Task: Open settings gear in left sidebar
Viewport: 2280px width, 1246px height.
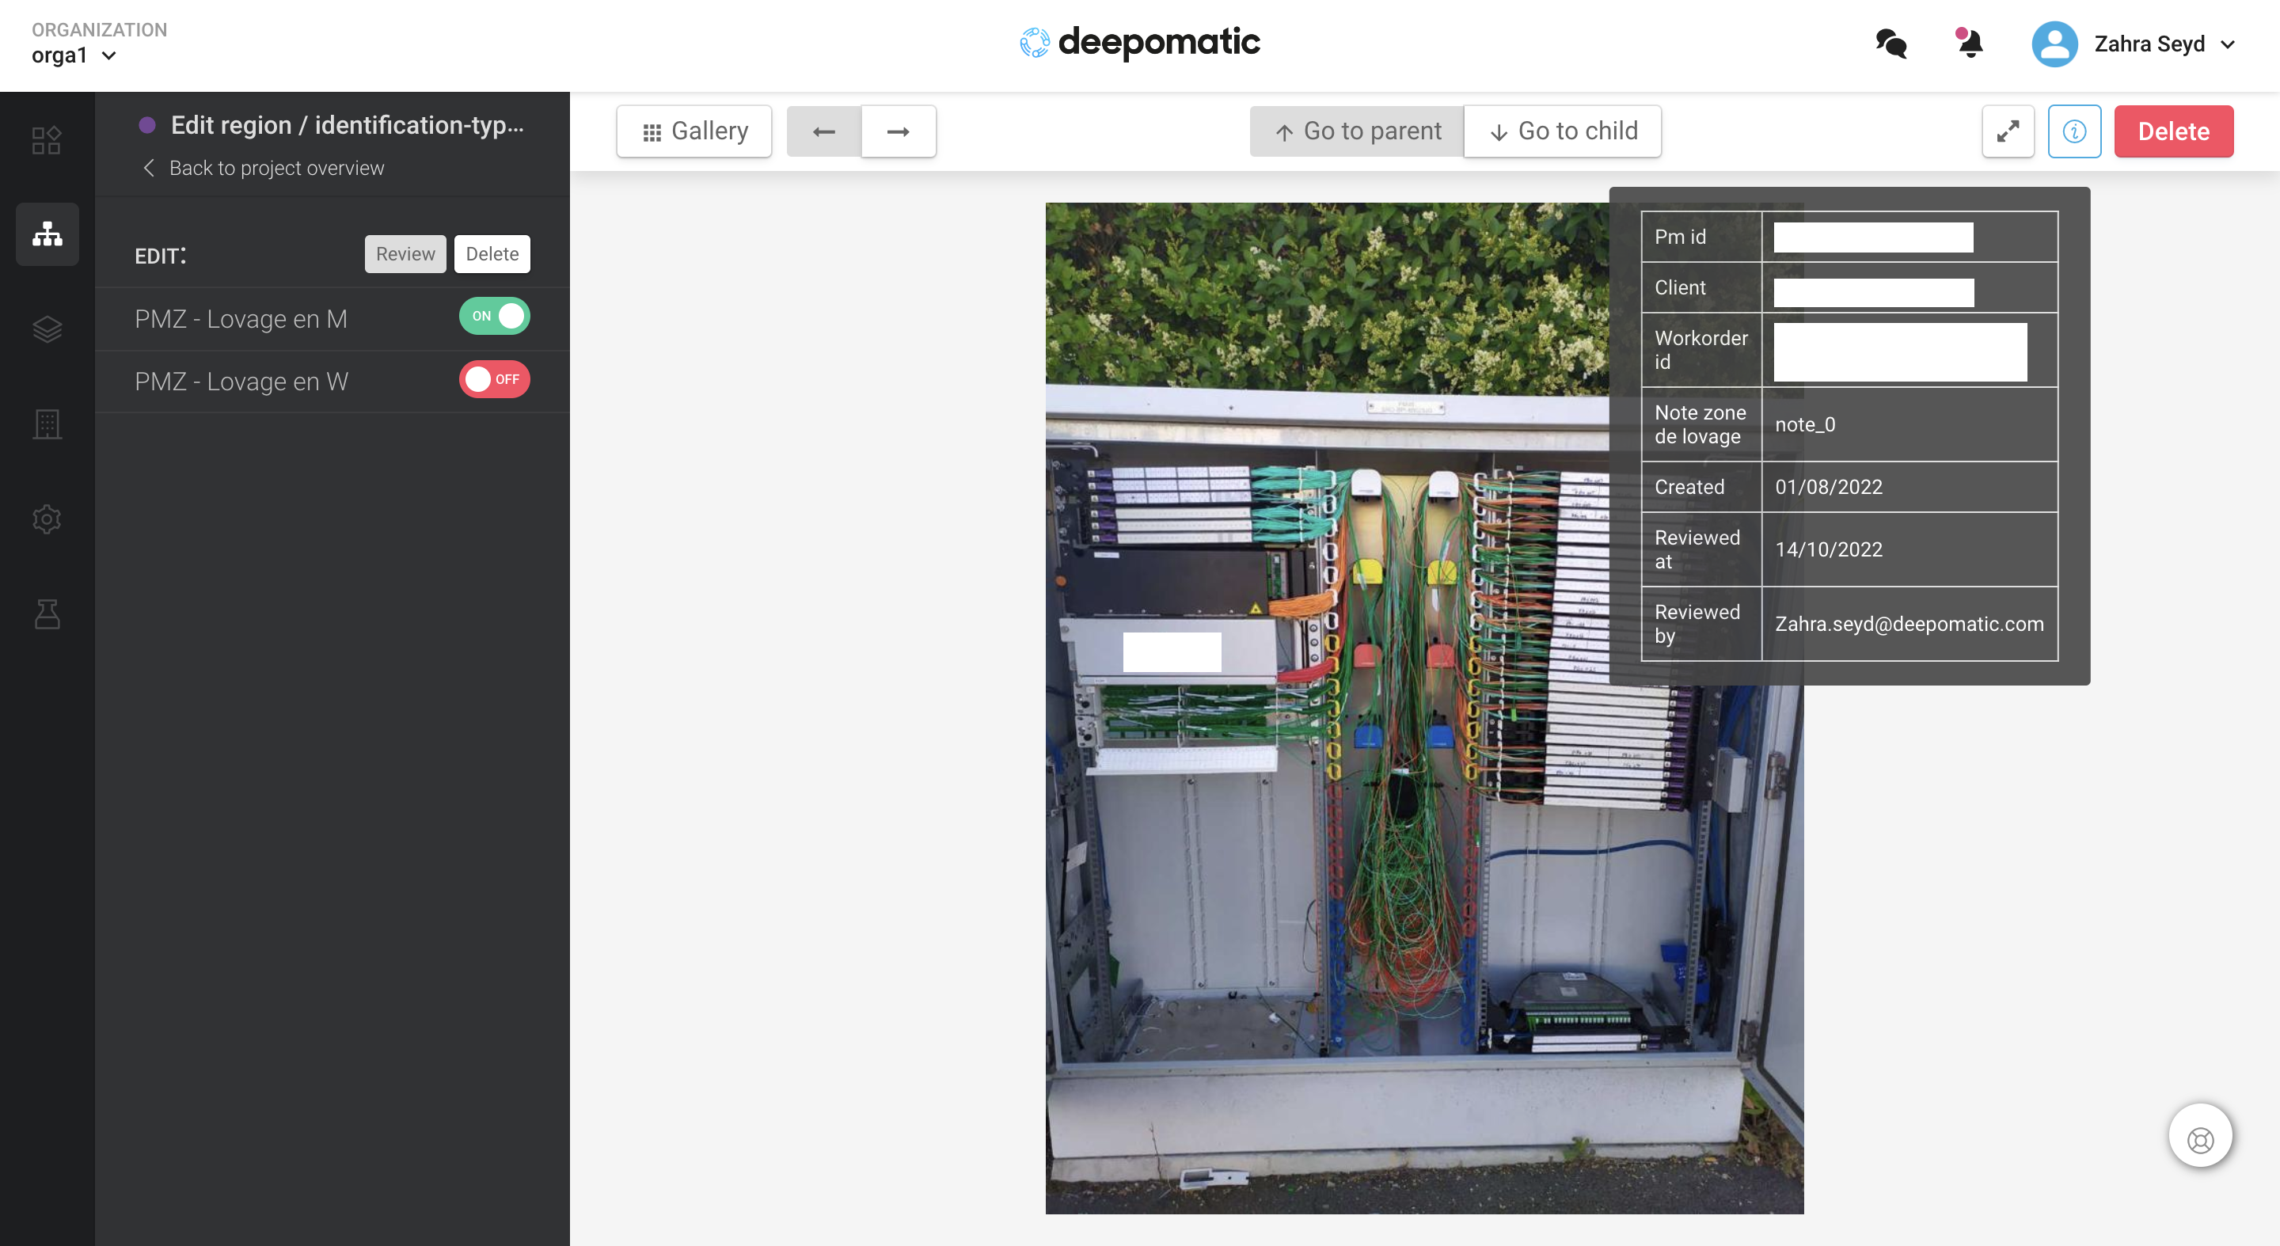Action: 47,519
